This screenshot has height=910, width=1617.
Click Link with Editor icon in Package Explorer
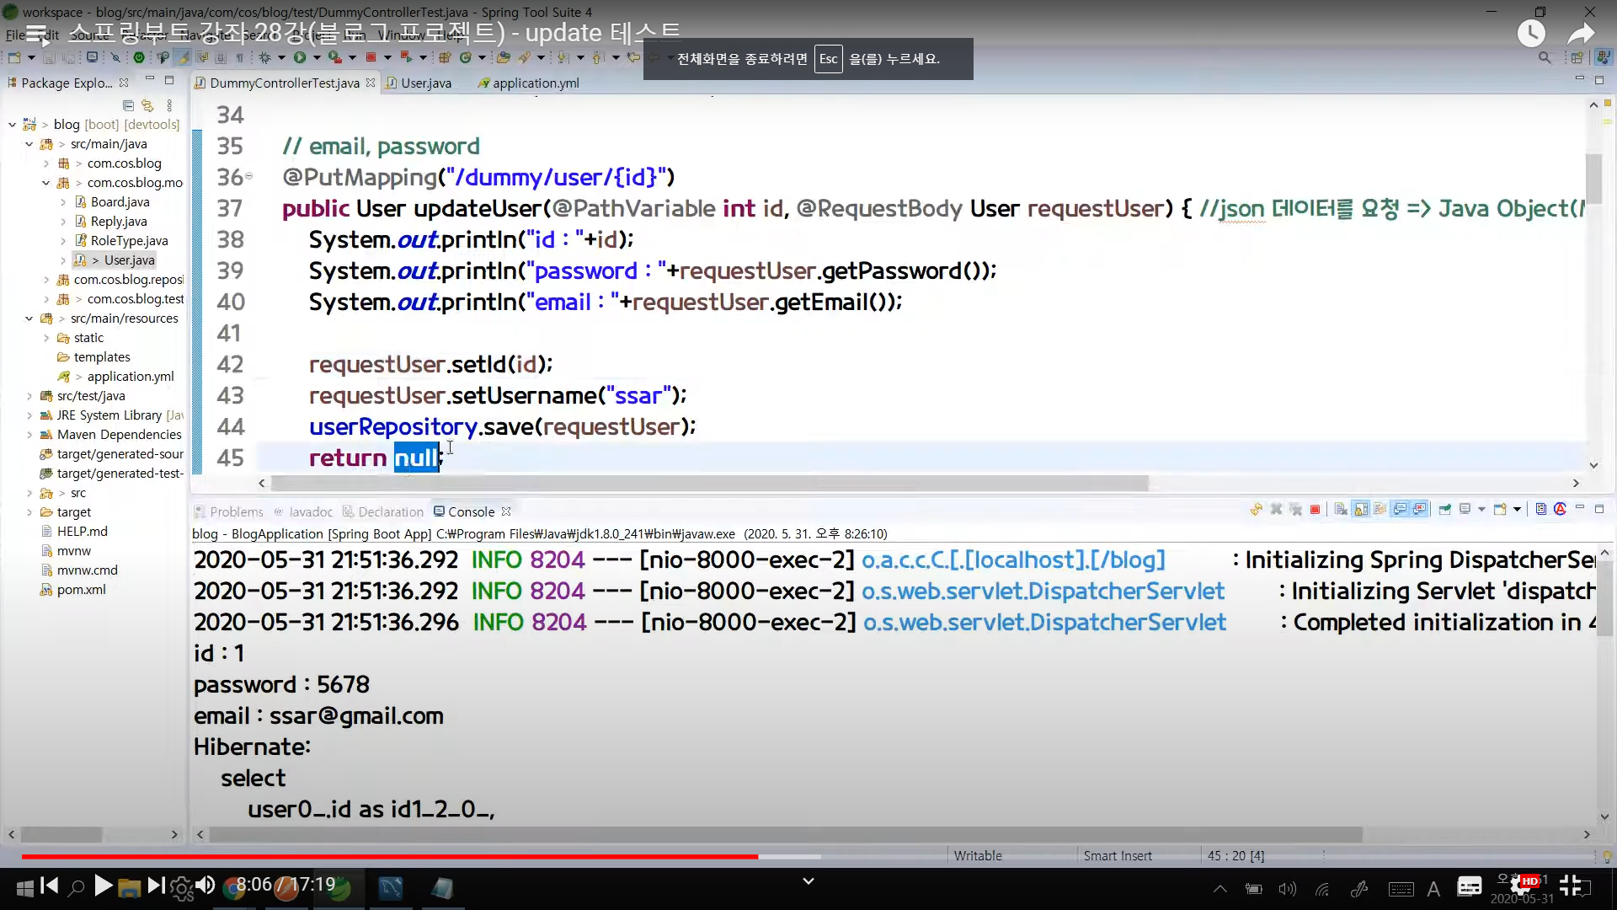[147, 105]
